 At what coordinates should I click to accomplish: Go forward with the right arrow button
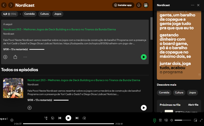11,5
